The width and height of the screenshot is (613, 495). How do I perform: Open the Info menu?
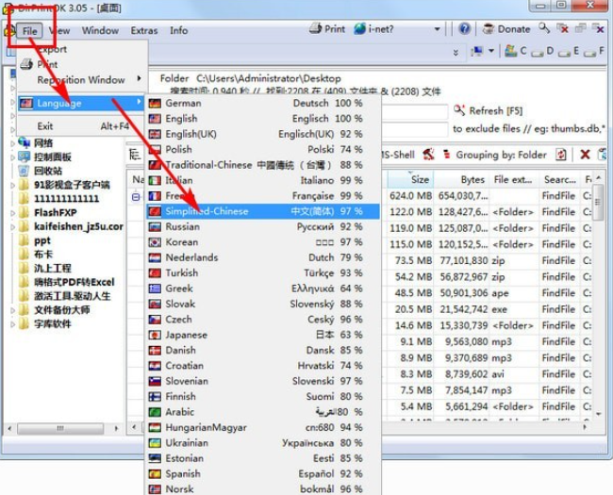click(178, 30)
